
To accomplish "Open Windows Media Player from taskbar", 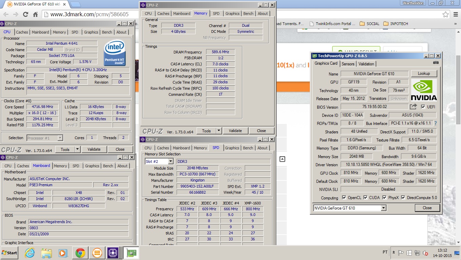I will point(63,253).
